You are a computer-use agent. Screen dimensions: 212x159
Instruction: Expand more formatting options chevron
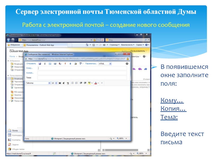102,83
